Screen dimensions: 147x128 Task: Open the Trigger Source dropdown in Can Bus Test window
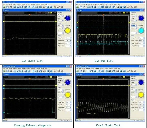coord(142,43)
